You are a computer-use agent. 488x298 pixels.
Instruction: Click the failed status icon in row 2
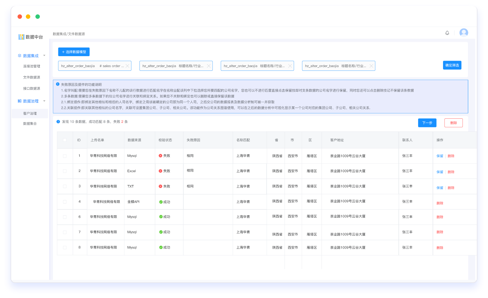[160, 171]
